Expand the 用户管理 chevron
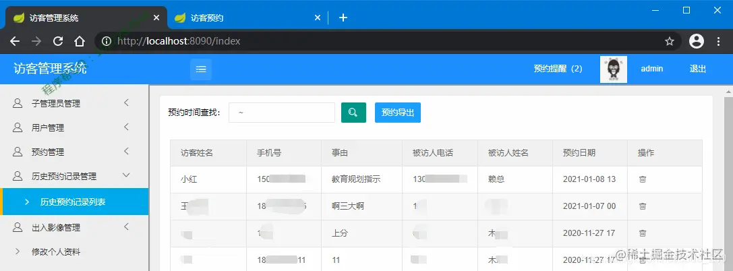This screenshot has height=271, width=733. 126,127
